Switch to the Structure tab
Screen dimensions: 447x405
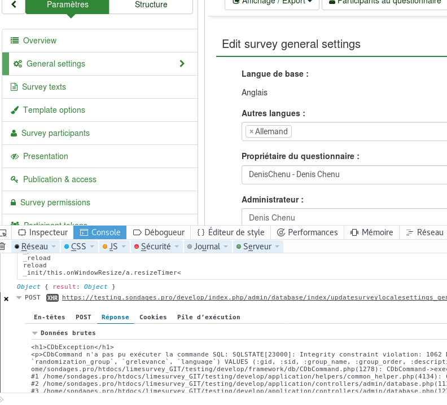(151, 5)
